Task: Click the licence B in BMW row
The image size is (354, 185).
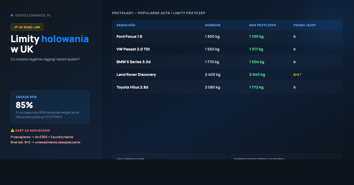Action: [x=294, y=62]
